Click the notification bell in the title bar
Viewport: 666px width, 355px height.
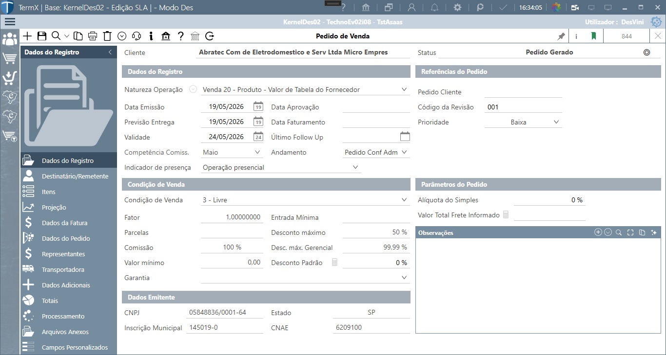coord(434,7)
